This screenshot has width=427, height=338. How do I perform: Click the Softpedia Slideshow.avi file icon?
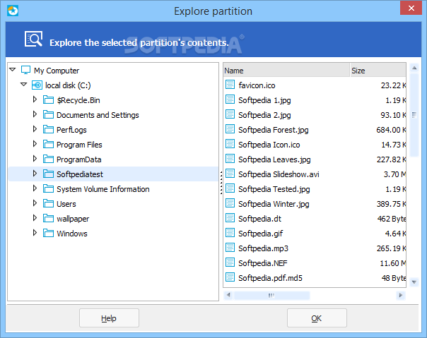tap(230, 174)
